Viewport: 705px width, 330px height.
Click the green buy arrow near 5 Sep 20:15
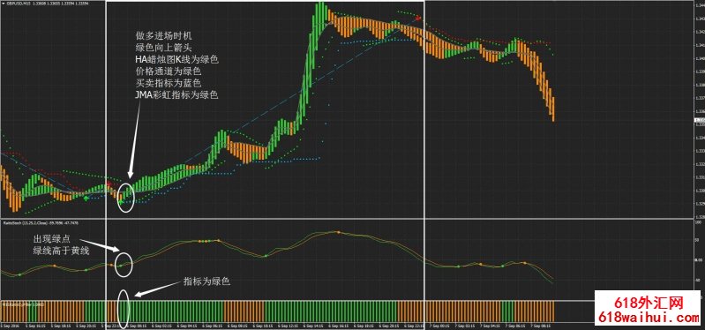[86, 198]
